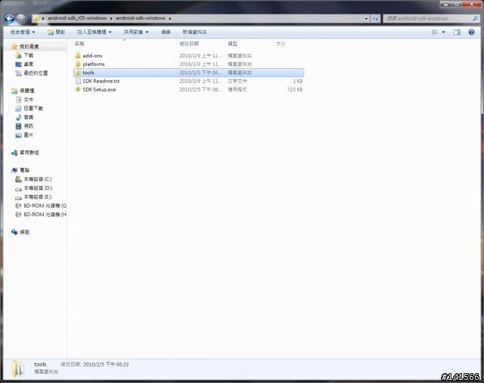The image size is (484, 383).
Task: Select the tools folder icon in list
Action: (78, 73)
